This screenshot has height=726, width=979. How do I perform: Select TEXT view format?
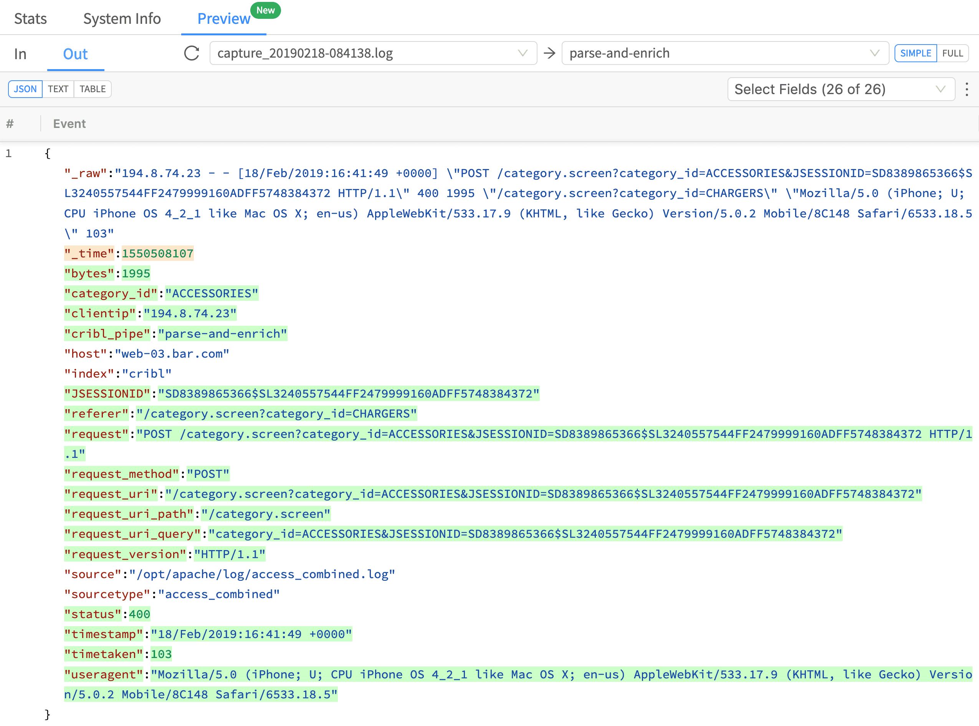tap(58, 89)
